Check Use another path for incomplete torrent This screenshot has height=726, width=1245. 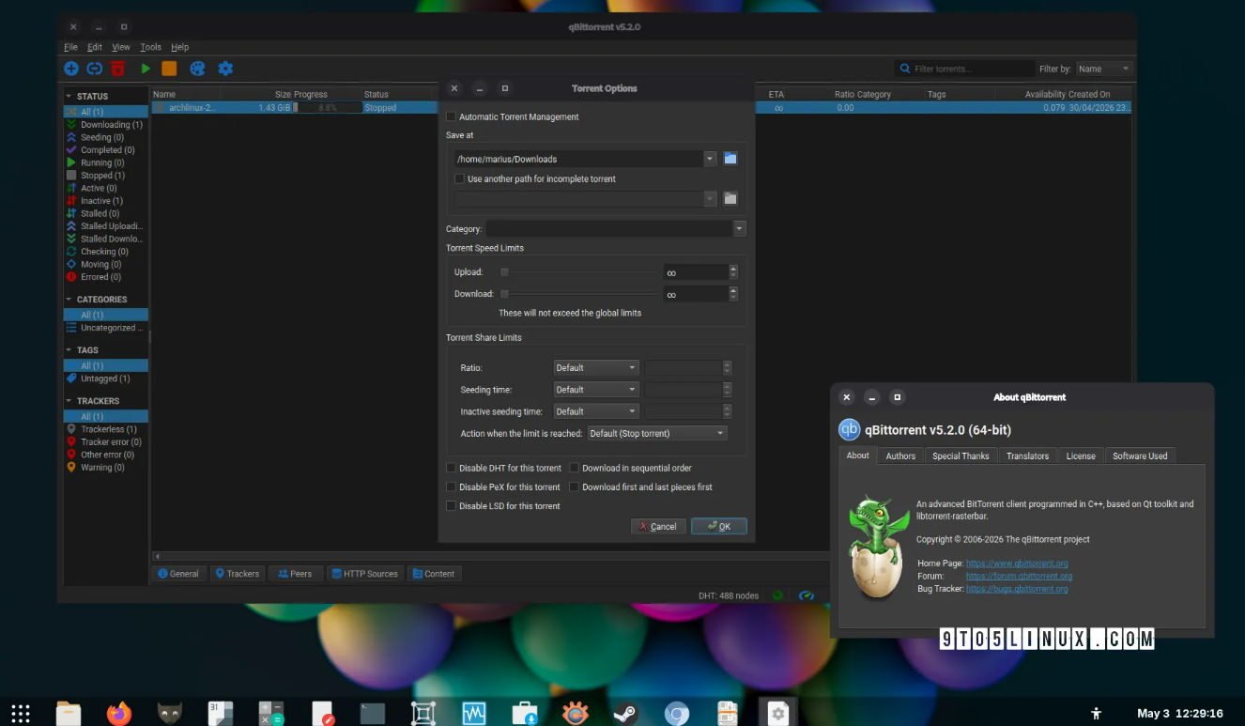(459, 179)
